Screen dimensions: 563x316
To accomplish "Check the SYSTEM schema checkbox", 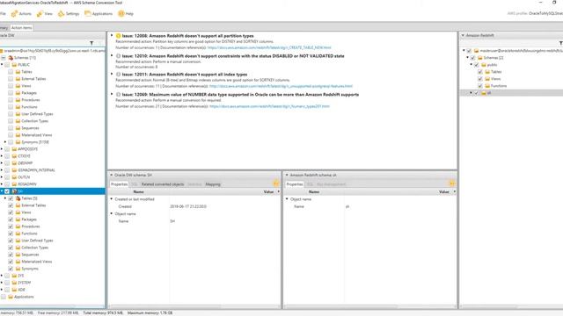I will point(7,283).
